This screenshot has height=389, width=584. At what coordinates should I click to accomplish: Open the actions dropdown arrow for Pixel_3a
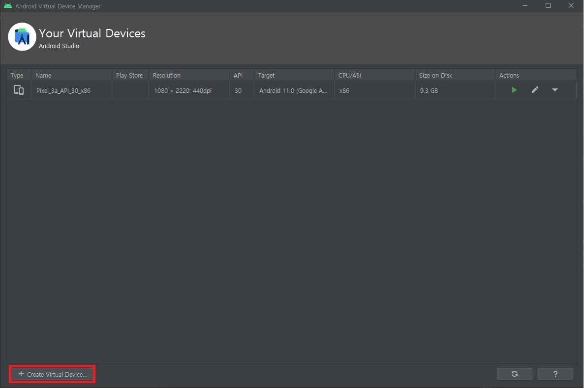click(555, 90)
